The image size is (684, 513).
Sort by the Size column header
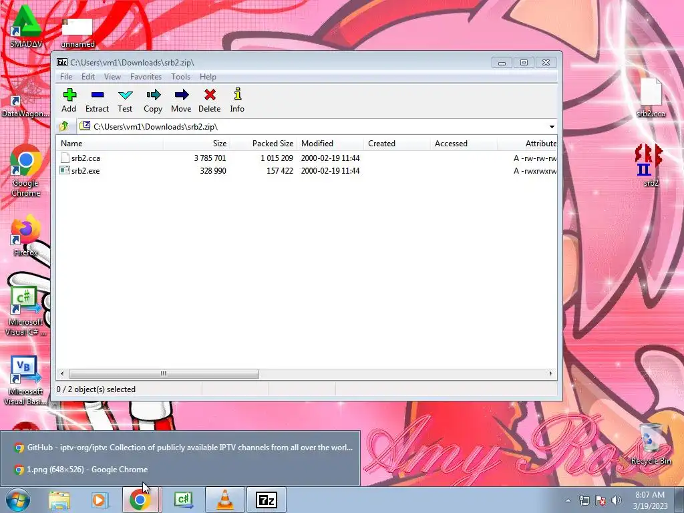pos(196,144)
